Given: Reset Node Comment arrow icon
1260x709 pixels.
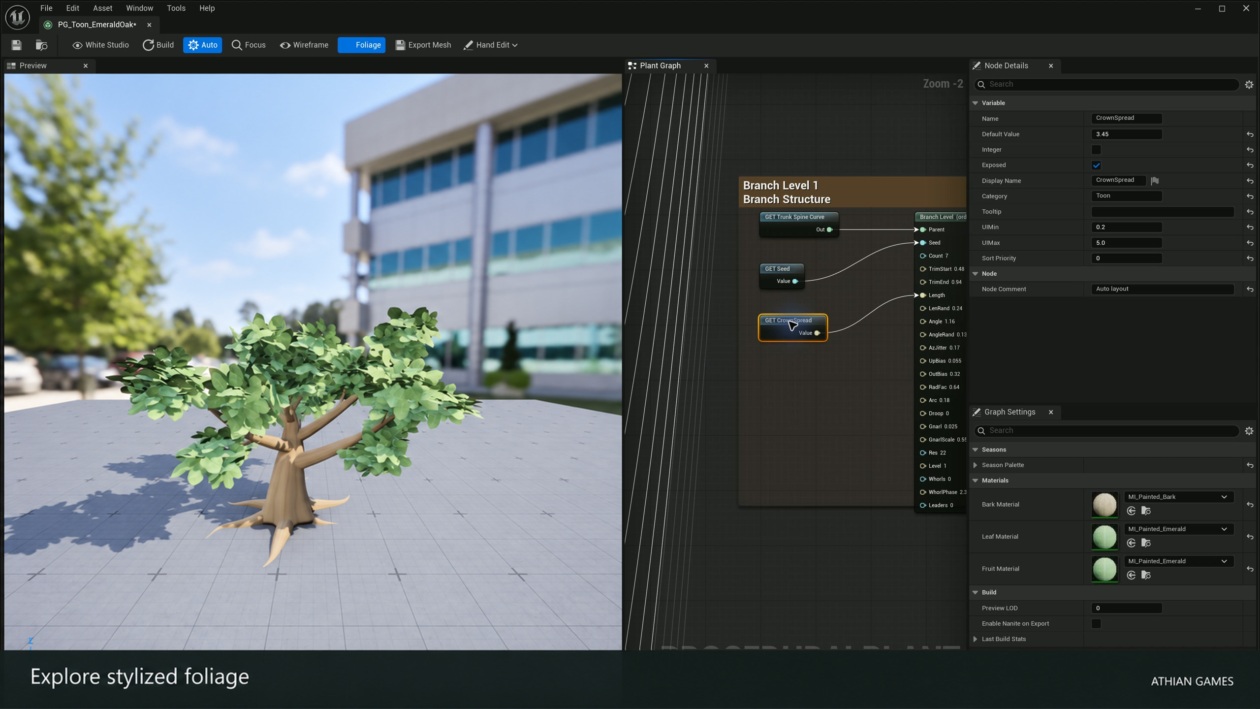Looking at the screenshot, I should (1250, 290).
